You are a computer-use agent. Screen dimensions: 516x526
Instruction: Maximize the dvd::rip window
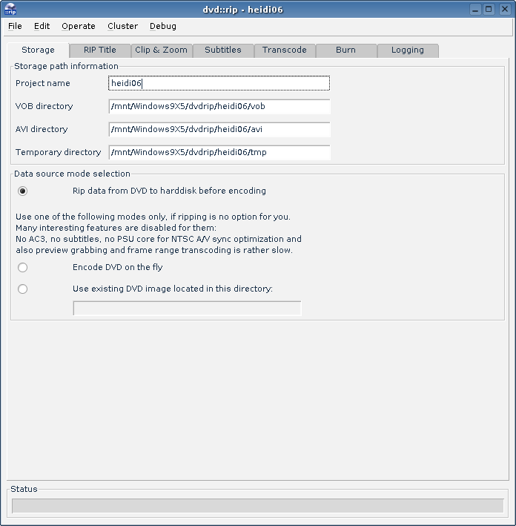pyautogui.click(x=489, y=9)
